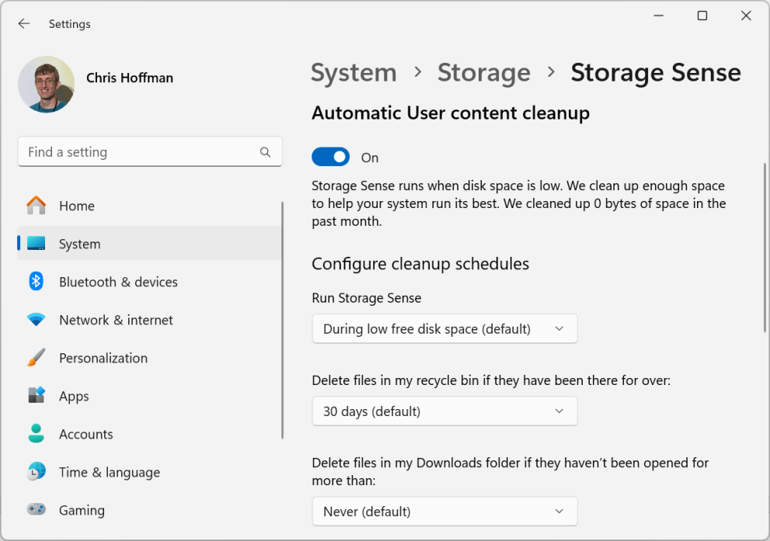Open Accounts settings
Viewport: 770px width, 541px height.
pos(150,434)
